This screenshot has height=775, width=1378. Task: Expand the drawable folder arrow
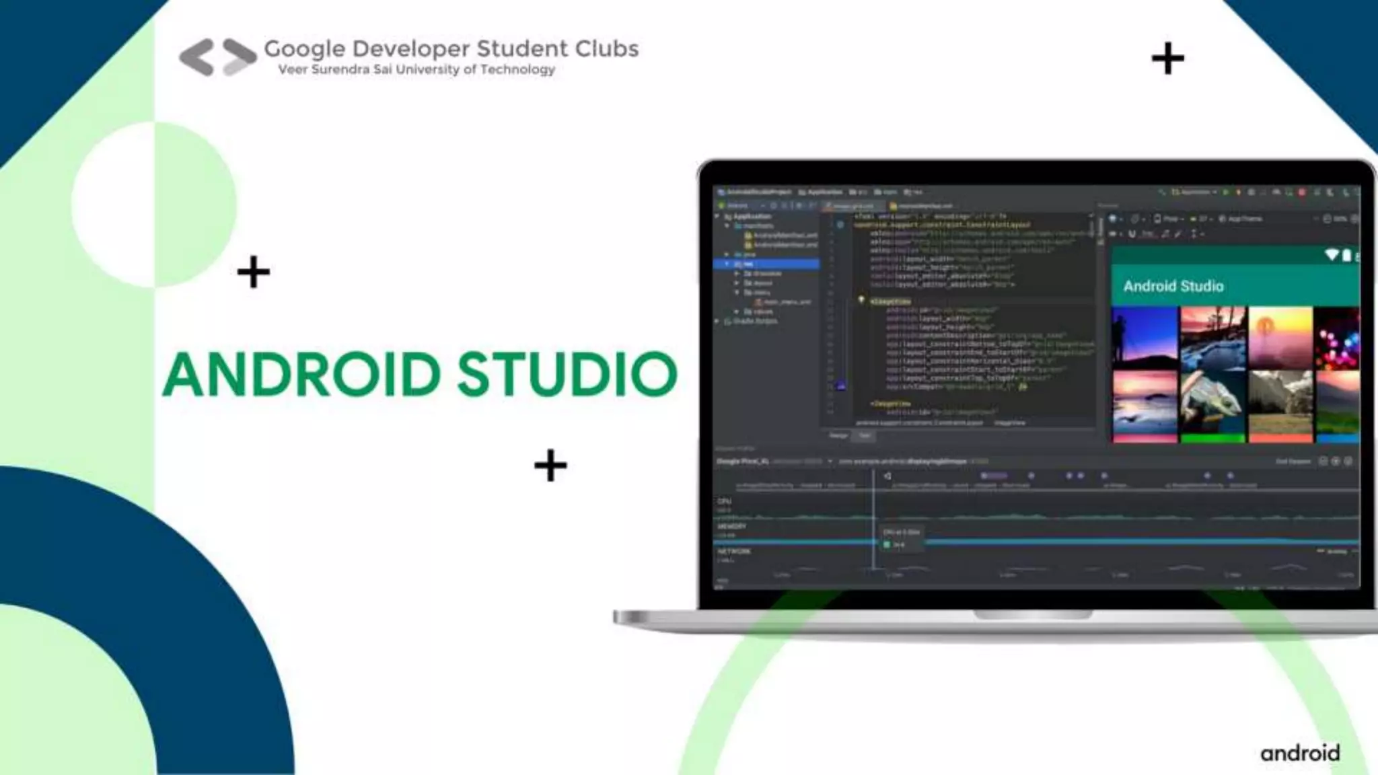[x=737, y=274]
